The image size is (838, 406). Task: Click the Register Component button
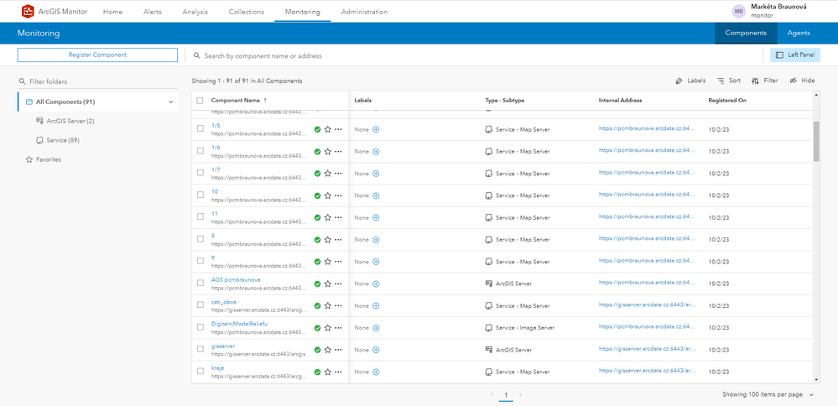click(x=97, y=55)
